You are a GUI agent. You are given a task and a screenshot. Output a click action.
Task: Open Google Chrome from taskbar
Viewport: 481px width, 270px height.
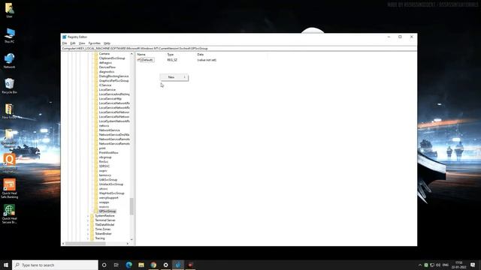[153, 265]
